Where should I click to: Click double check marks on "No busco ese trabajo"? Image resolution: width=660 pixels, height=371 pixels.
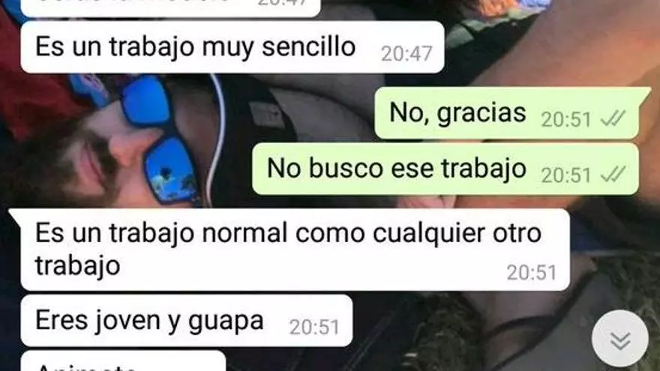pos(613,175)
